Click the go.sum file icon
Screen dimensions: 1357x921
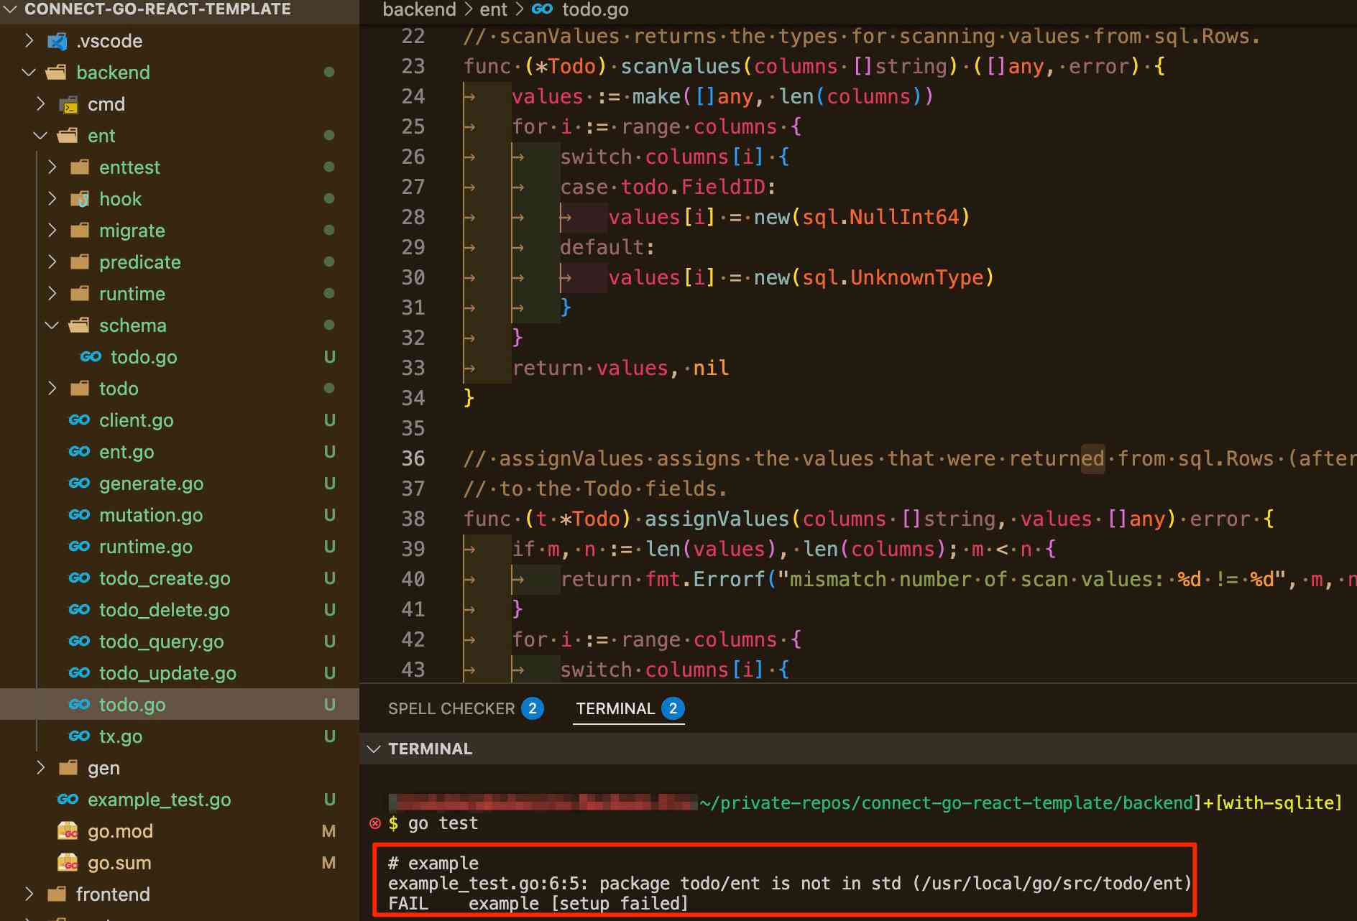click(68, 863)
